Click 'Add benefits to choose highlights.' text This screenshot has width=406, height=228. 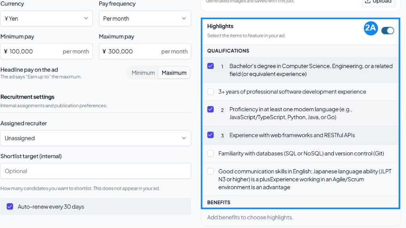[x=250, y=217]
